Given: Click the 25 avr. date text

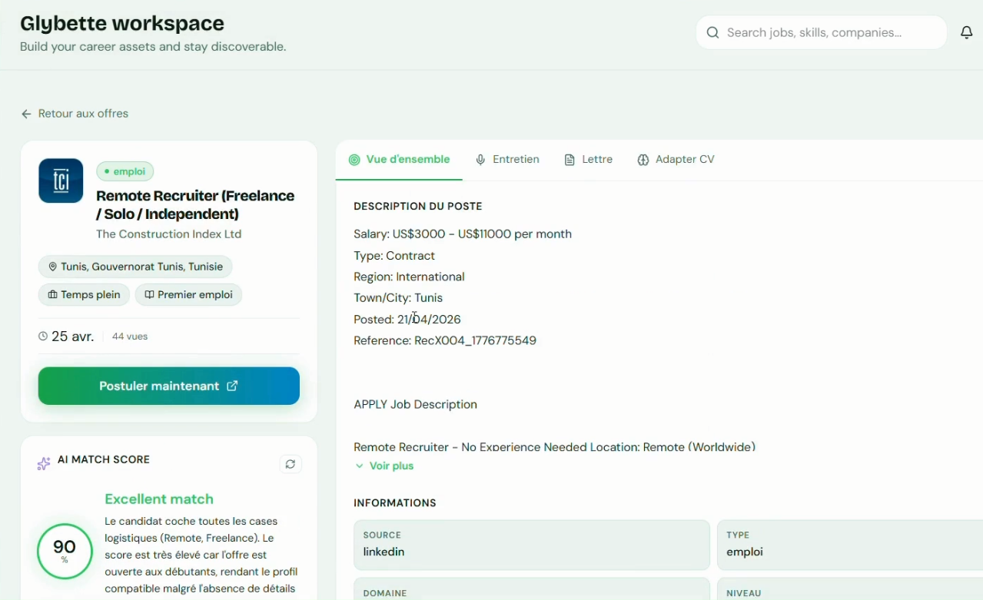Looking at the screenshot, I should tap(73, 336).
